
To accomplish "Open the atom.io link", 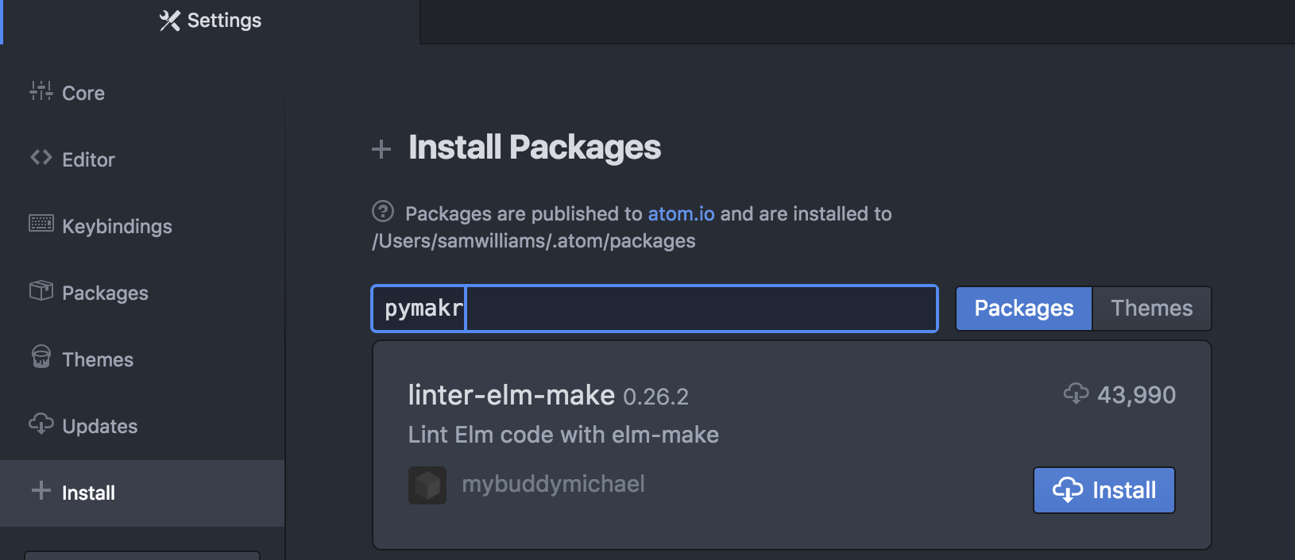I will pos(681,214).
